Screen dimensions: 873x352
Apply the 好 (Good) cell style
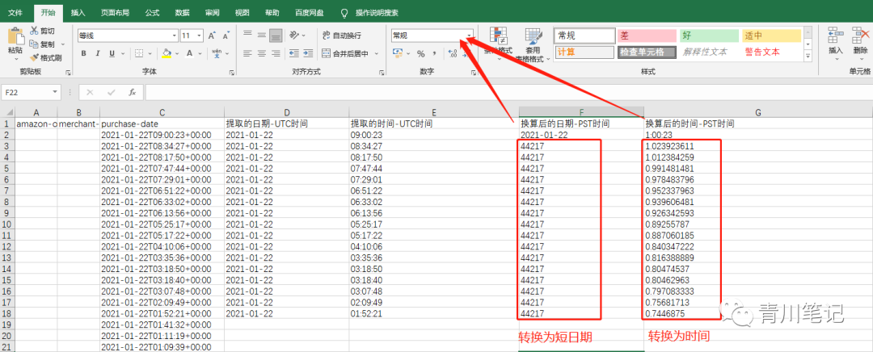709,36
